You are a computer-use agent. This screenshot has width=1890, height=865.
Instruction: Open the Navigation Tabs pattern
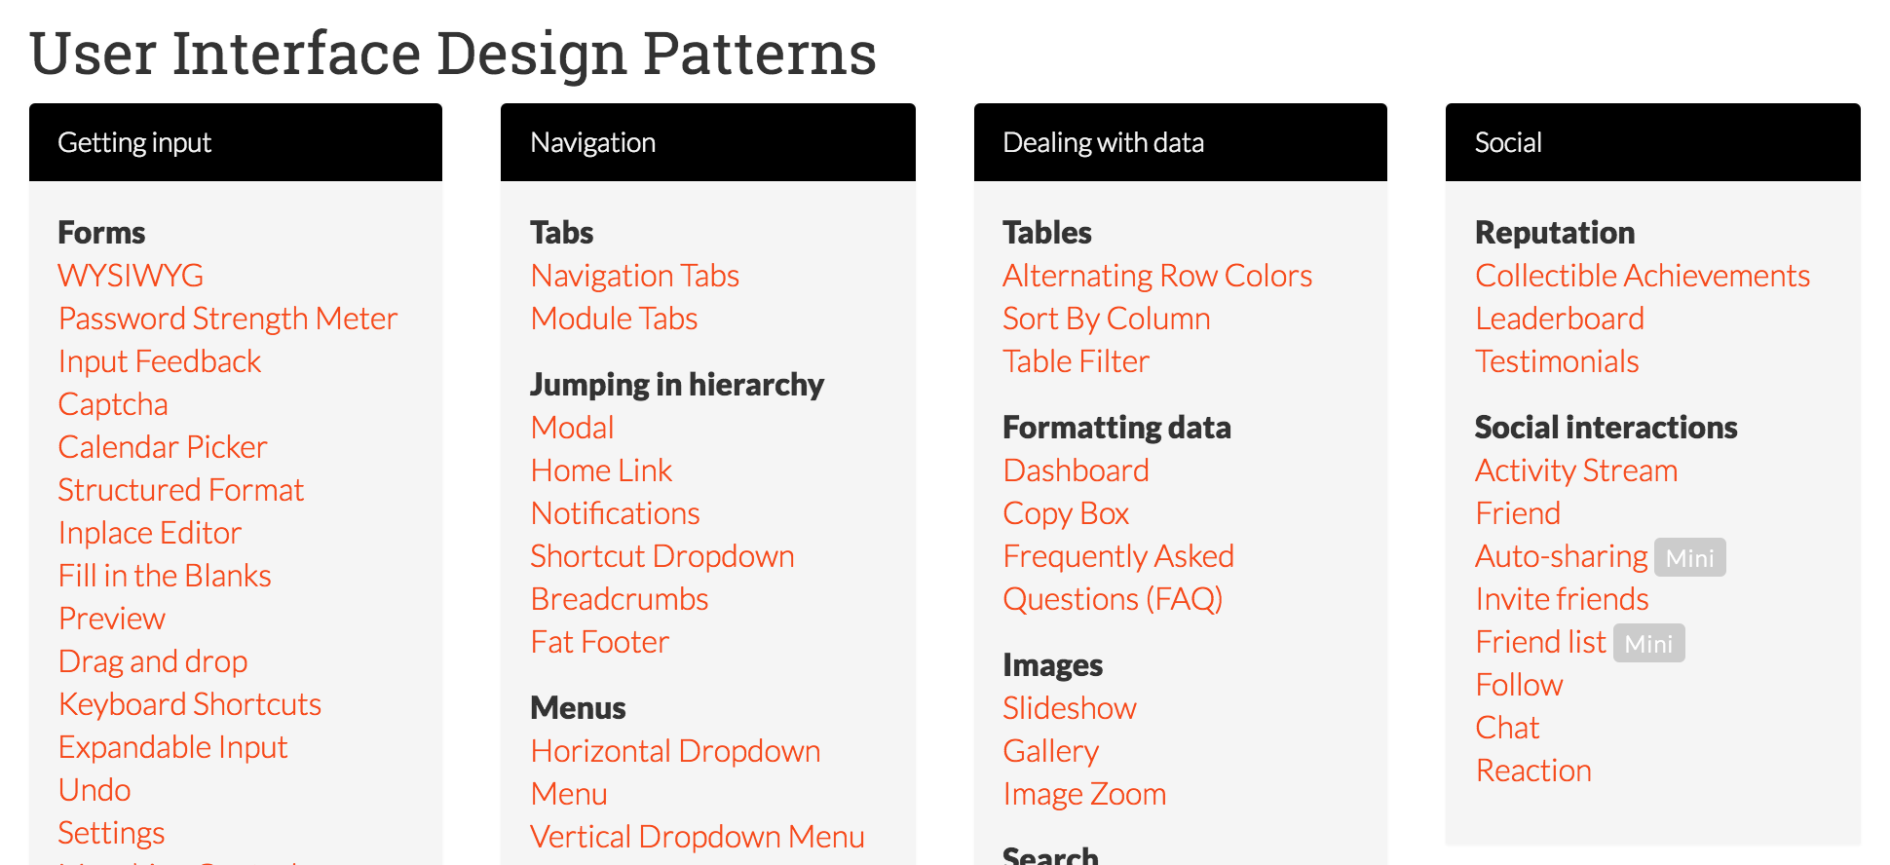click(634, 276)
